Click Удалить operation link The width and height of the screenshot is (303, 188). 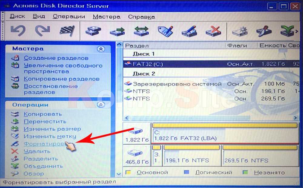(x=37, y=151)
